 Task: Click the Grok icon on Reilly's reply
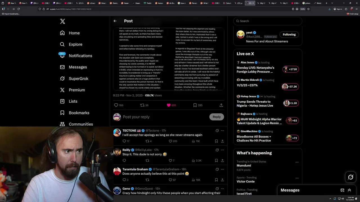[x=217, y=150]
